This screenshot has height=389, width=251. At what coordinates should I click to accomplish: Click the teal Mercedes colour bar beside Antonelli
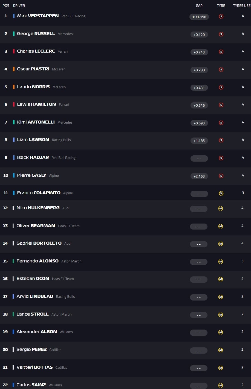14,122
